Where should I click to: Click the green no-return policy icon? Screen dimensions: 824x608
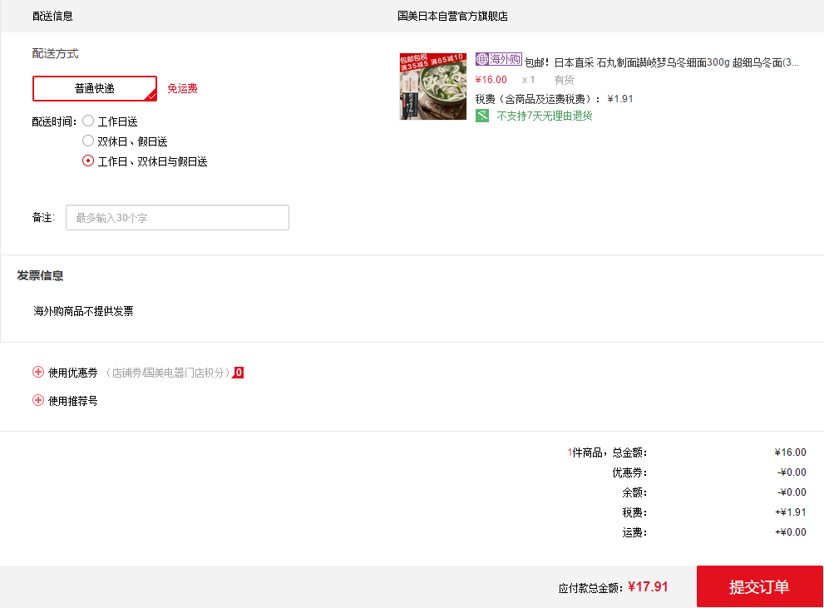482,116
